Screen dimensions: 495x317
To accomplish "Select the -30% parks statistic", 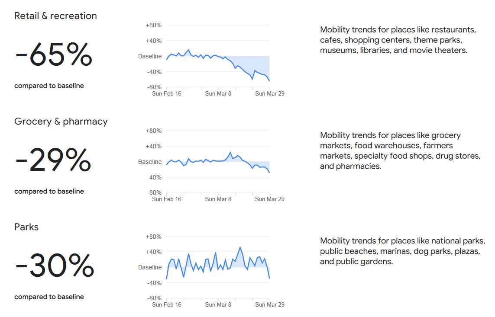I will (55, 266).
